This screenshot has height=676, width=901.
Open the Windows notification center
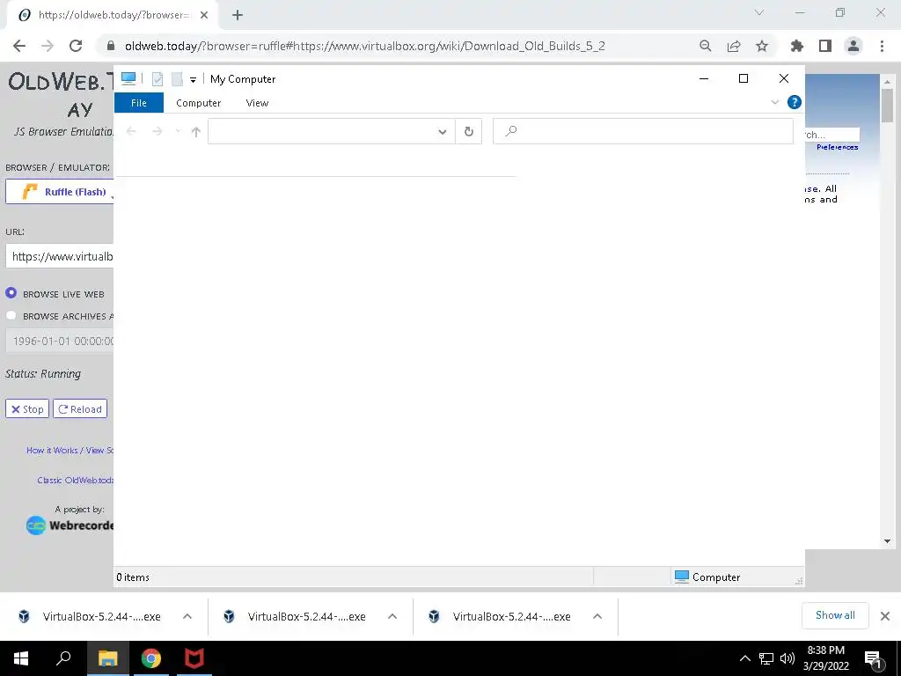point(874,659)
